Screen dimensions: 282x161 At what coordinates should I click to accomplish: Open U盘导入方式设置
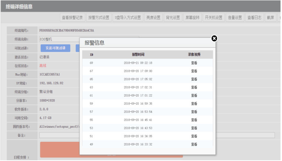(128, 18)
